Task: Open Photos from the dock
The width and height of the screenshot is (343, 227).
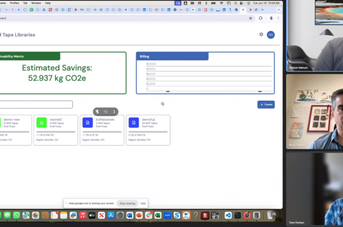Action: coord(36,216)
